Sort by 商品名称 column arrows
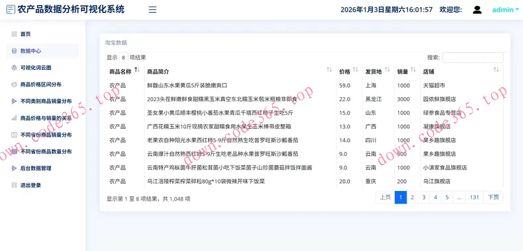The height and width of the screenshot is (251, 523). coord(137,69)
